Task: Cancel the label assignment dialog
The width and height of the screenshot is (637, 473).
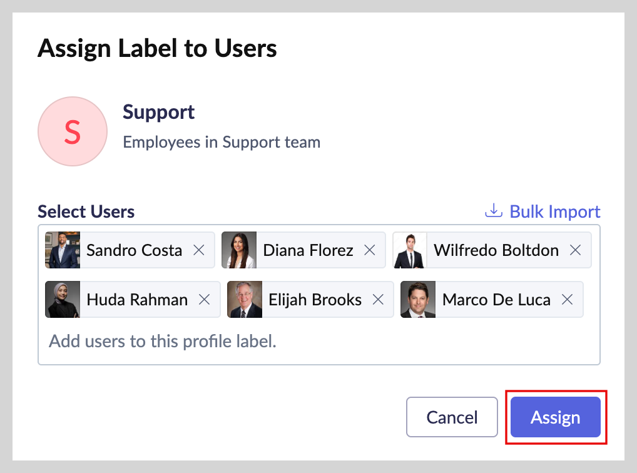Action: click(x=452, y=417)
